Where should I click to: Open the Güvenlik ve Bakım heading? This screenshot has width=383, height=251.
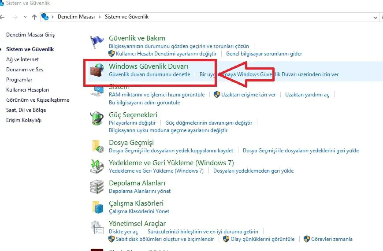137,38
